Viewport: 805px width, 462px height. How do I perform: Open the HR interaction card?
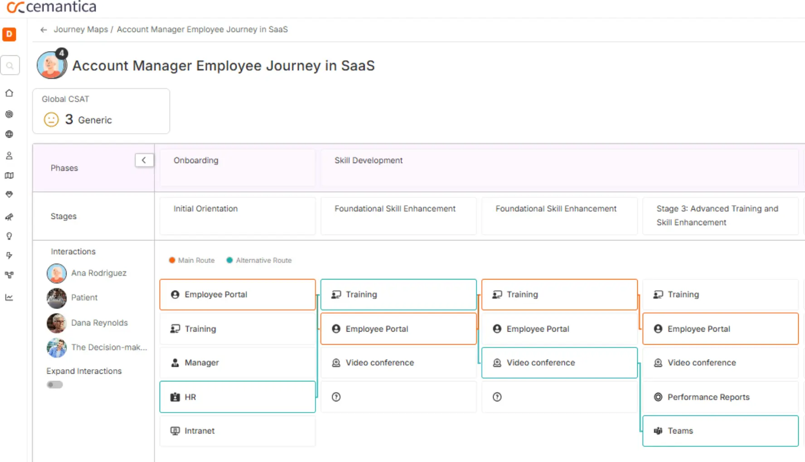tap(238, 397)
